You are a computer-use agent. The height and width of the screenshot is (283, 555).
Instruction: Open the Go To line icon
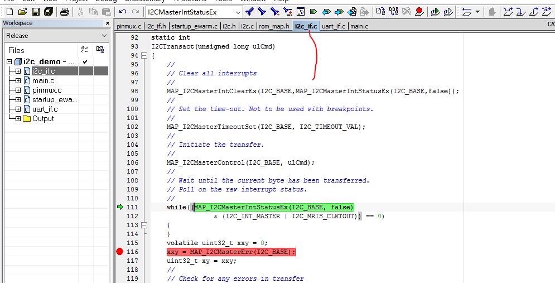301,12
